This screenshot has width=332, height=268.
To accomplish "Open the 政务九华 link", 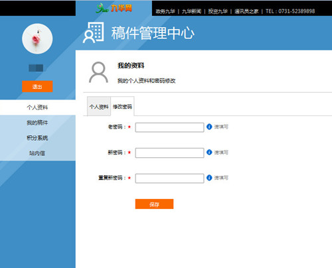I will tap(165, 11).
